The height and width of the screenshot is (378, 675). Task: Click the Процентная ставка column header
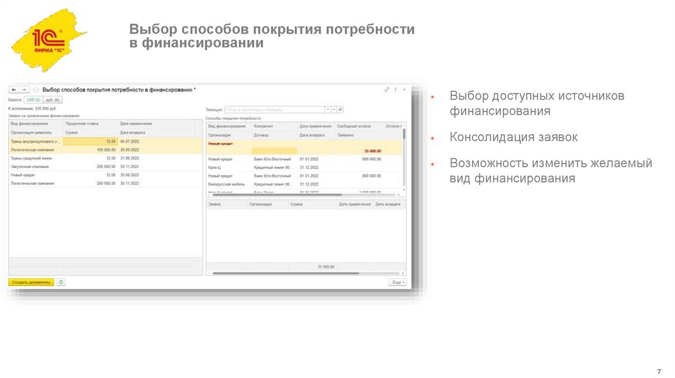(90, 124)
